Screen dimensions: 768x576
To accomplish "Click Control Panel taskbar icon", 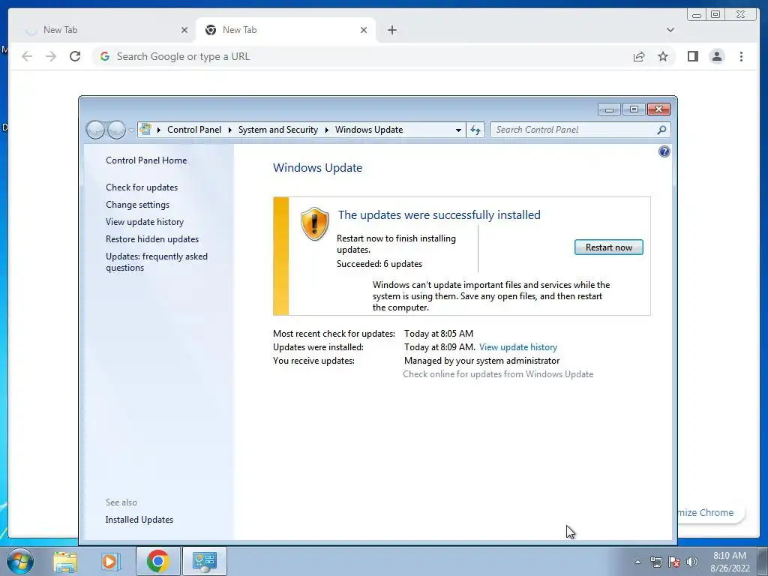I will (x=204, y=561).
